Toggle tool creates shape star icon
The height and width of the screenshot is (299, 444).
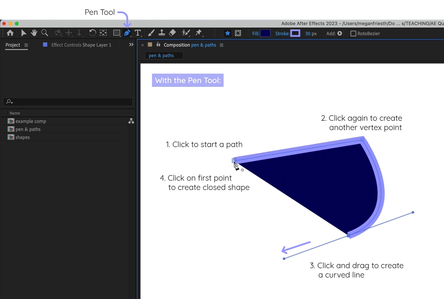coord(227,33)
